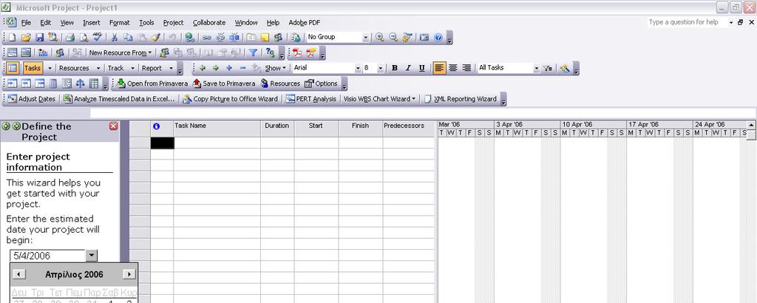
Task: Click the Task Name column header
Action: 217,126
